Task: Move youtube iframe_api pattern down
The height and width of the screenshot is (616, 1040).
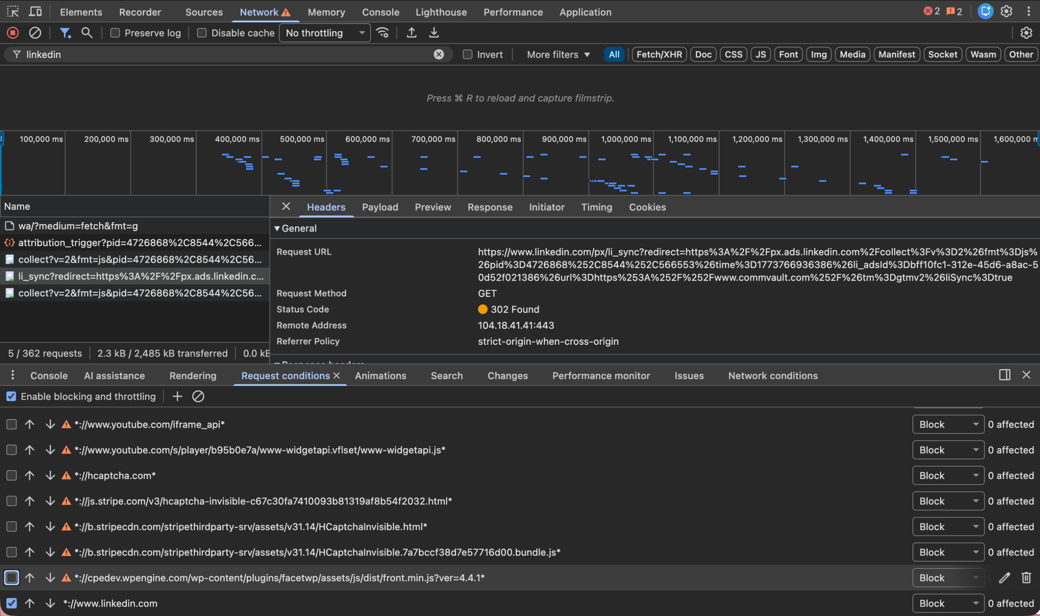Action: (50, 424)
